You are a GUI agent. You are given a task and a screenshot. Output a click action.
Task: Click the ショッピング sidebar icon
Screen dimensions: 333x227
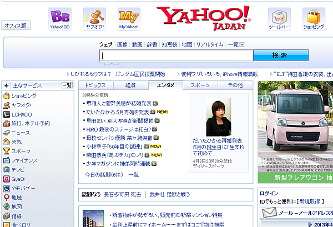coord(7,96)
